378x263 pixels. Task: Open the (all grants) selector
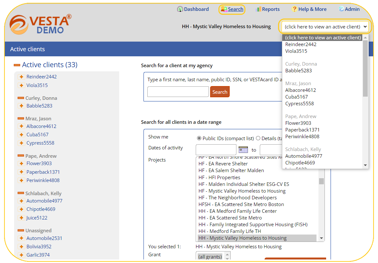tap(210, 257)
